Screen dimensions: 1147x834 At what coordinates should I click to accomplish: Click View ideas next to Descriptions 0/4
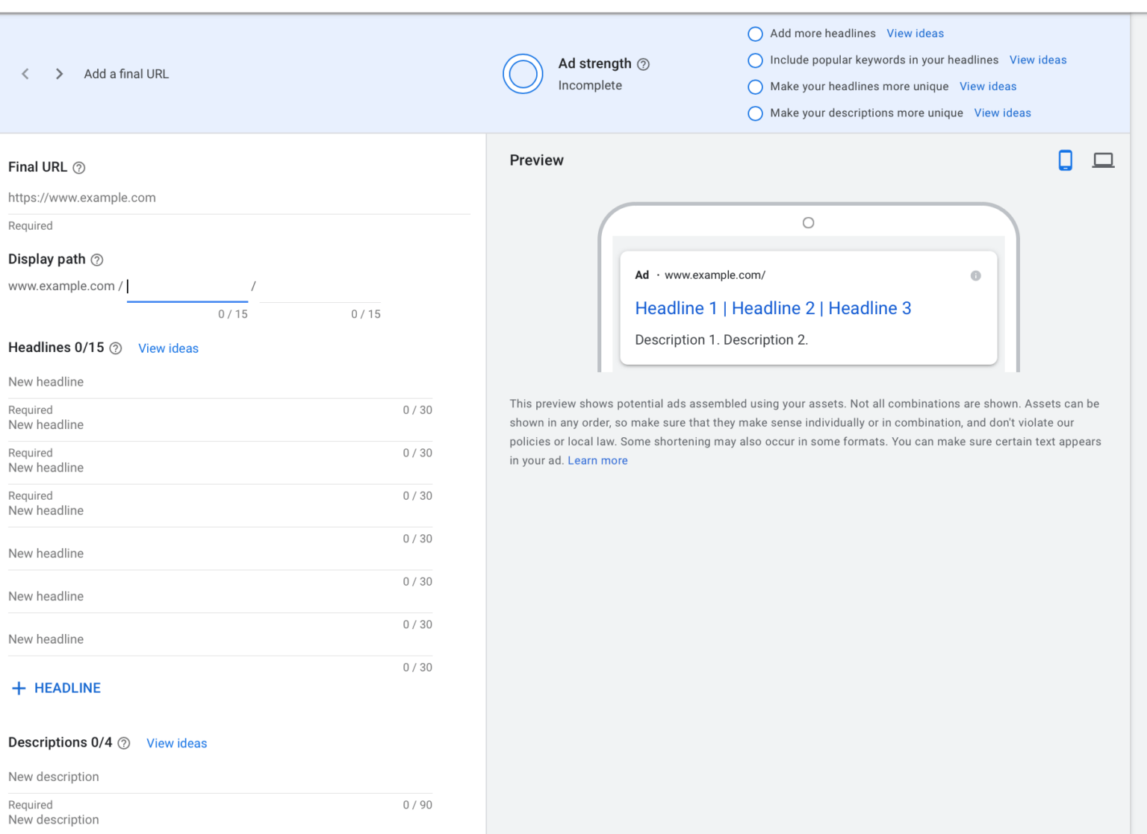tap(176, 743)
